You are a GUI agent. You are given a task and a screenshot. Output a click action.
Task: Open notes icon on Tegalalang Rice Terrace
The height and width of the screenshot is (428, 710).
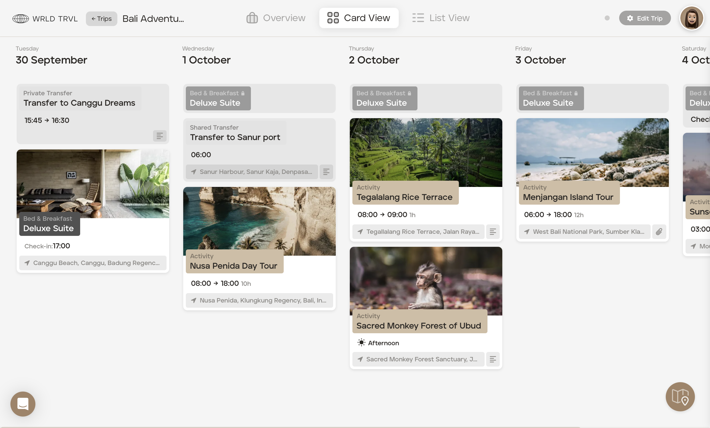tap(493, 232)
